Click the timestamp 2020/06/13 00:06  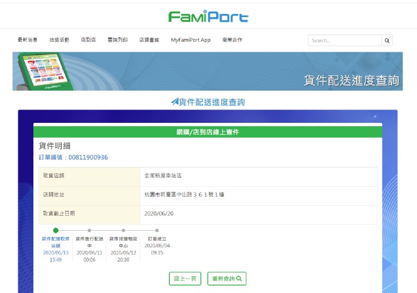coord(89,256)
